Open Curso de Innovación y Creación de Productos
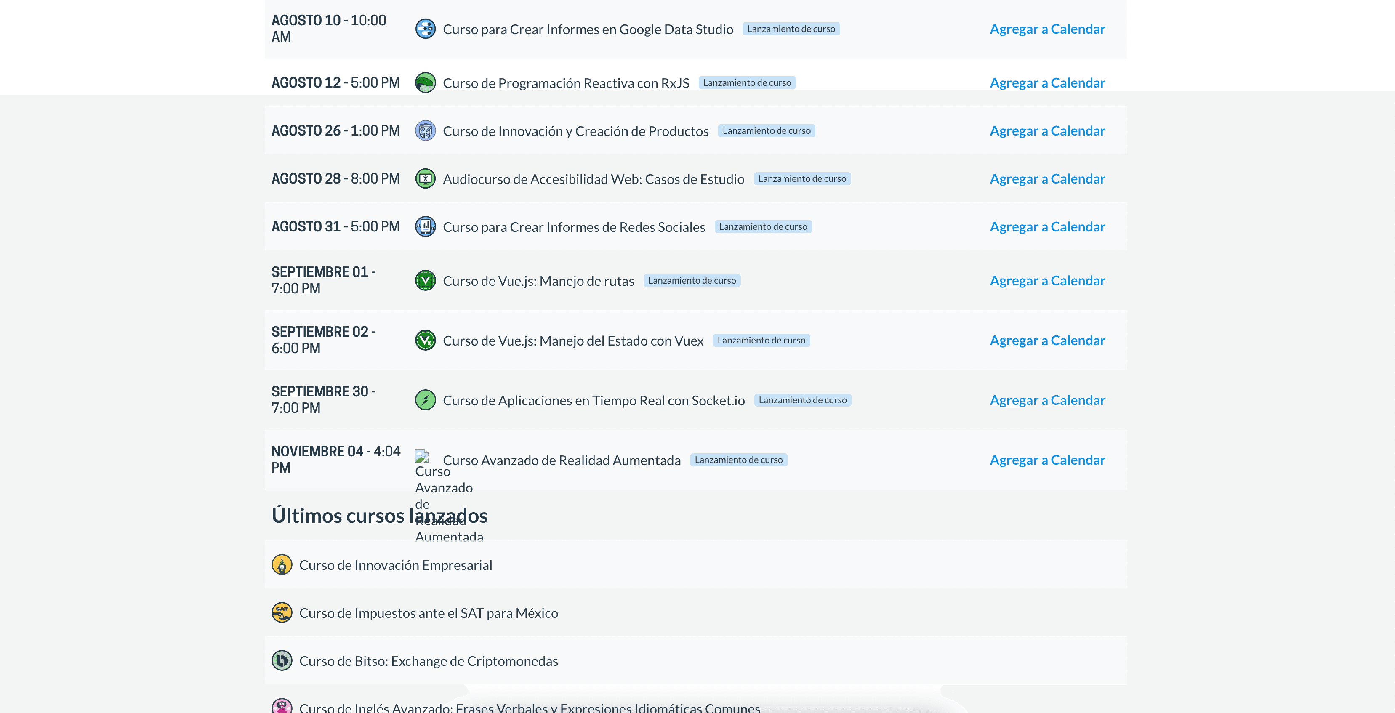This screenshot has width=1395, height=713. tap(576, 132)
